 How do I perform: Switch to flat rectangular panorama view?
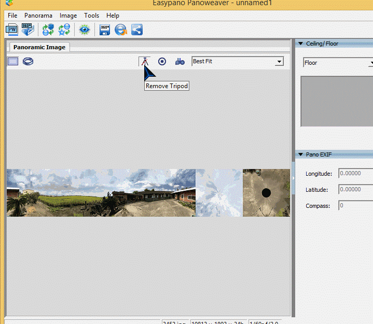13,61
